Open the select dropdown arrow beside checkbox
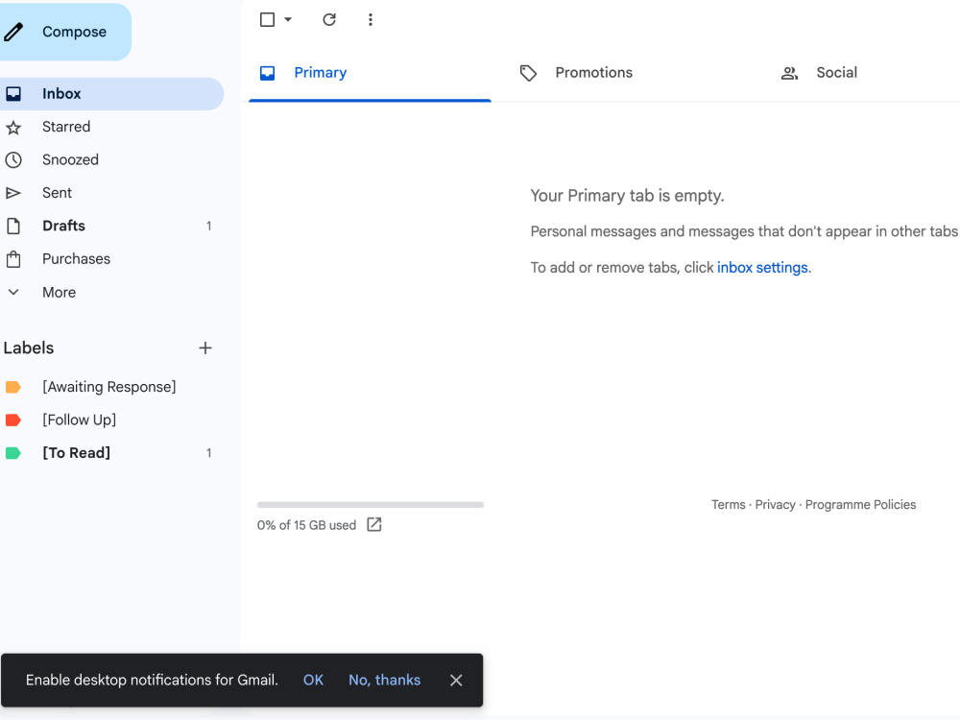The width and height of the screenshot is (960, 720). (x=288, y=19)
